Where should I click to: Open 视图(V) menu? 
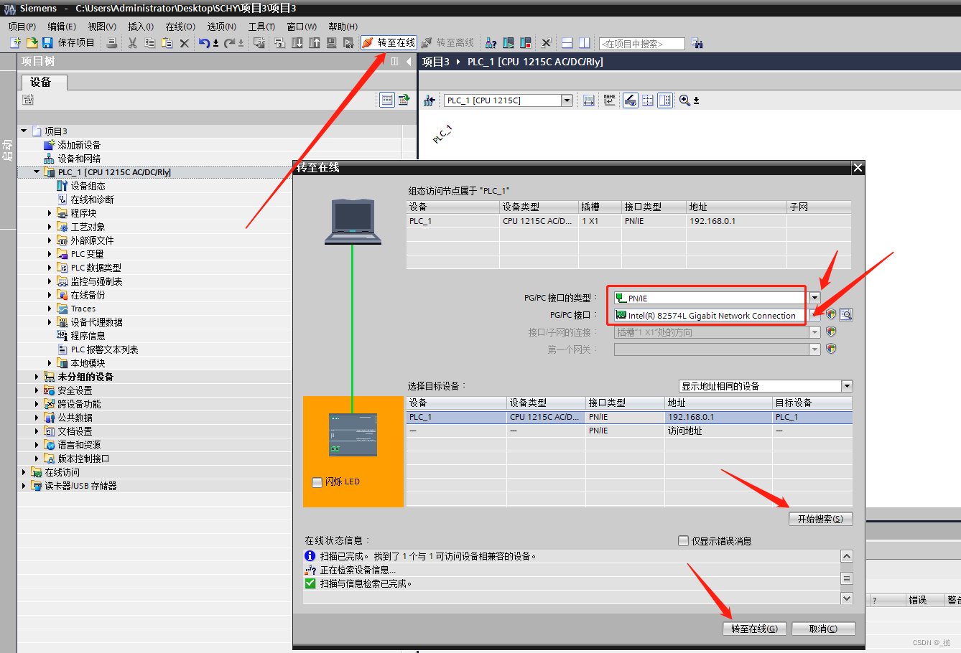[x=102, y=27]
